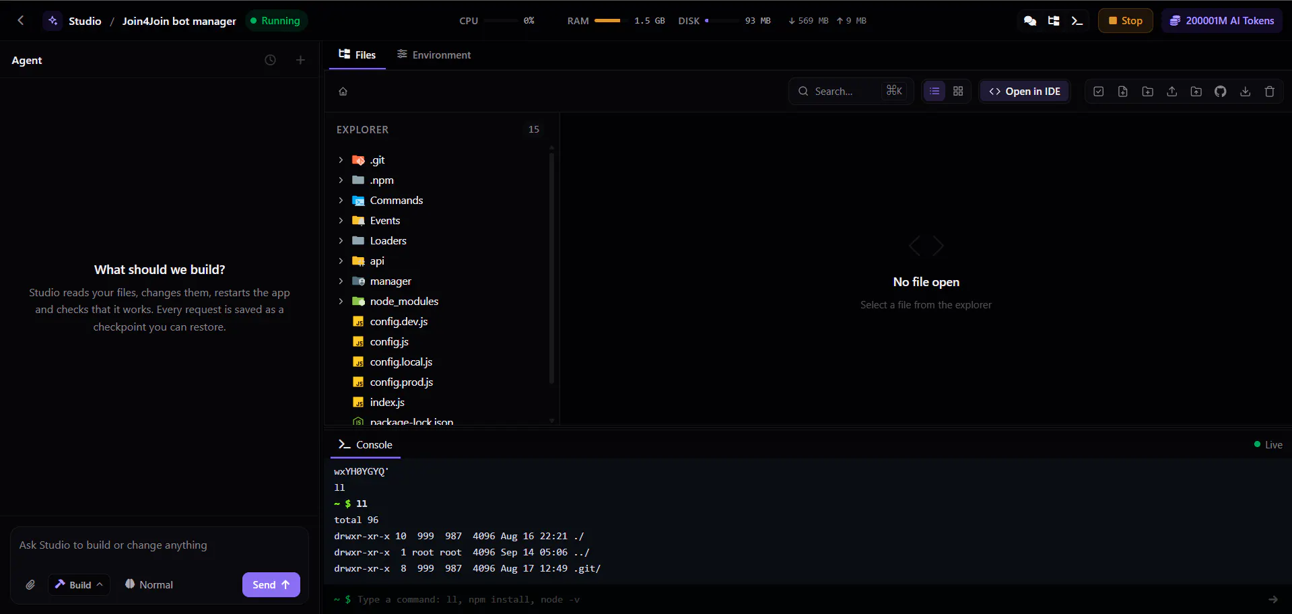1292x614 pixels.
Task: Switch explorer to list view
Action: tap(934, 91)
